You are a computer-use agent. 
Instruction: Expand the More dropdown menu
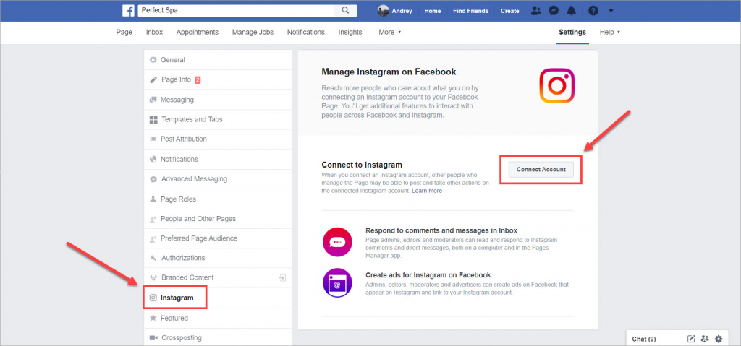pos(389,32)
